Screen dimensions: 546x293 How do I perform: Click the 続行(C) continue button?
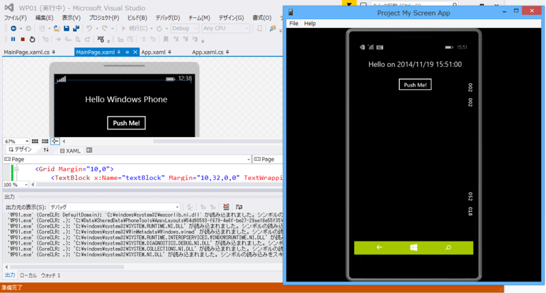coord(134,28)
